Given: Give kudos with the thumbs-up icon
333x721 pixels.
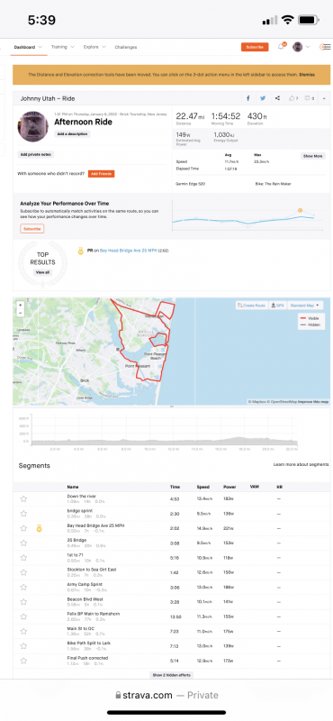Looking at the screenshot, I should [293, 98].
